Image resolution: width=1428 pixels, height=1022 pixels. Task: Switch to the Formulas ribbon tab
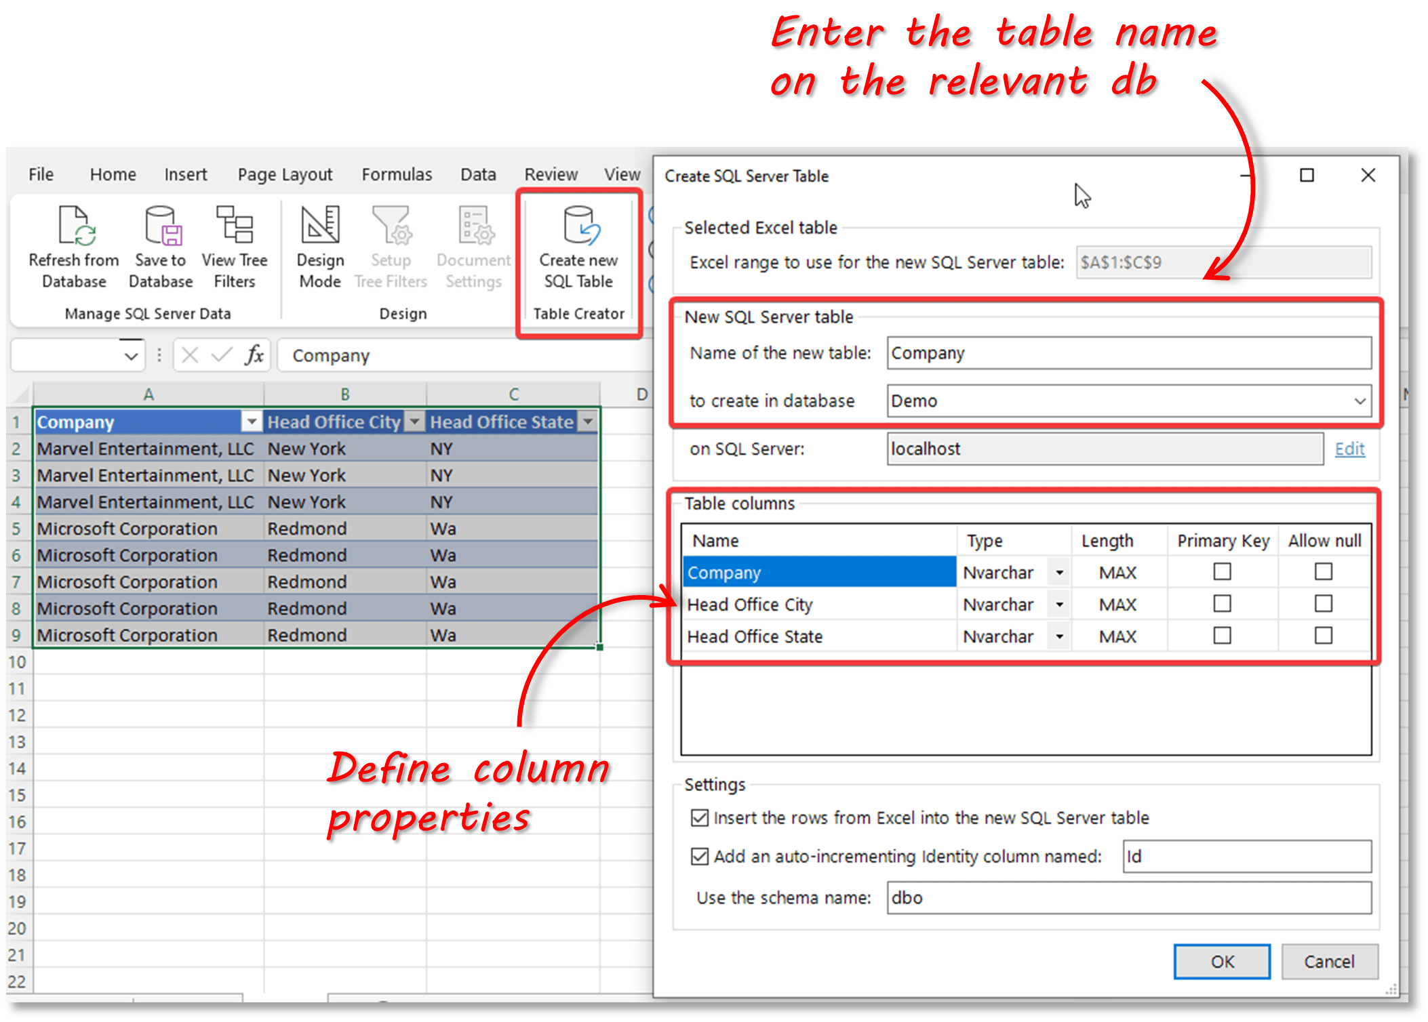[x=397, y=174]
